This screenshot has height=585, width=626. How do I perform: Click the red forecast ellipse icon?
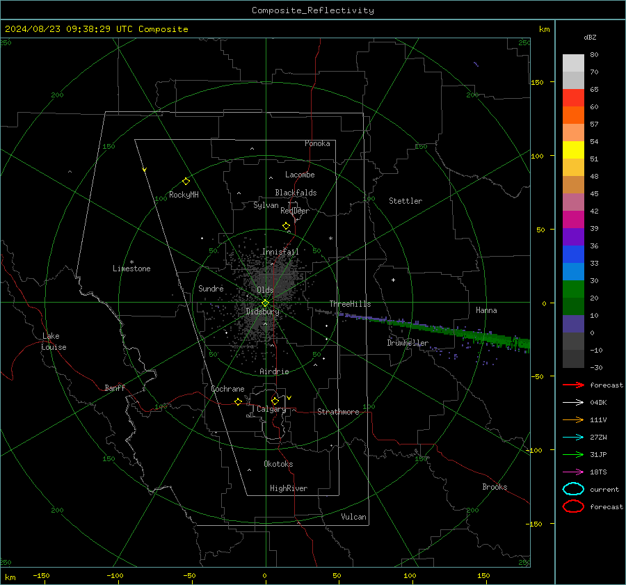coord(573,506)
